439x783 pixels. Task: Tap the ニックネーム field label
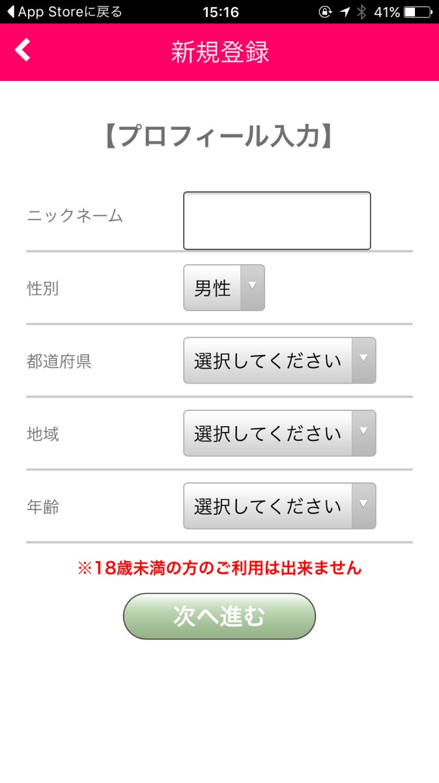click(x=75, y=216)
